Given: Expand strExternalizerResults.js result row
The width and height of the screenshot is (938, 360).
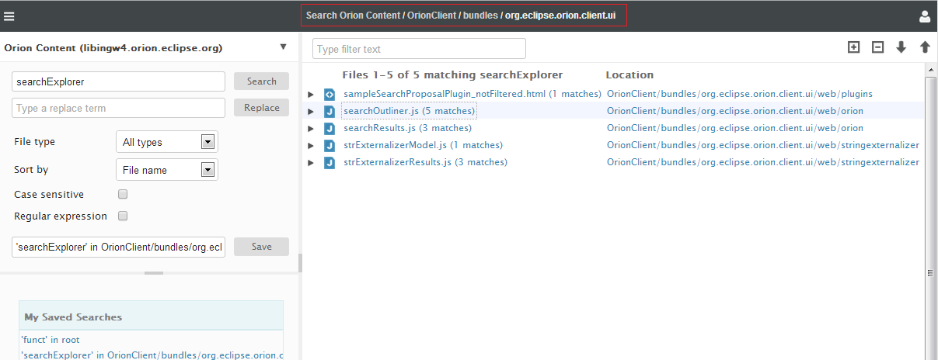Looking at the screenshot, I should click(x=311, y=162).
